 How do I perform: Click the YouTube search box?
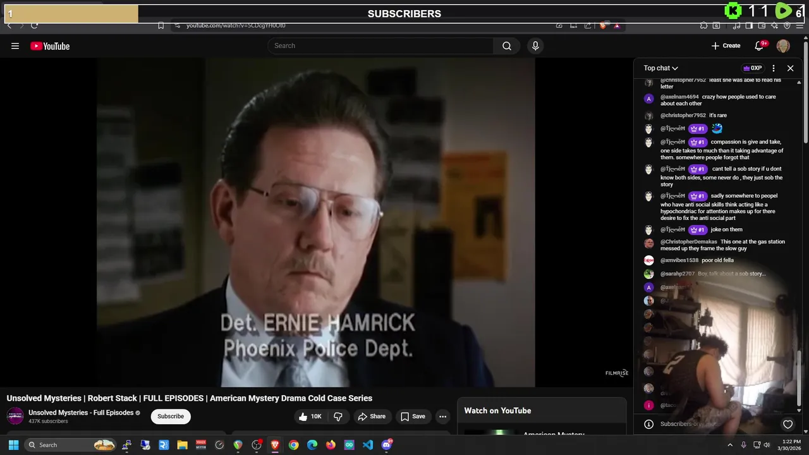380,45
